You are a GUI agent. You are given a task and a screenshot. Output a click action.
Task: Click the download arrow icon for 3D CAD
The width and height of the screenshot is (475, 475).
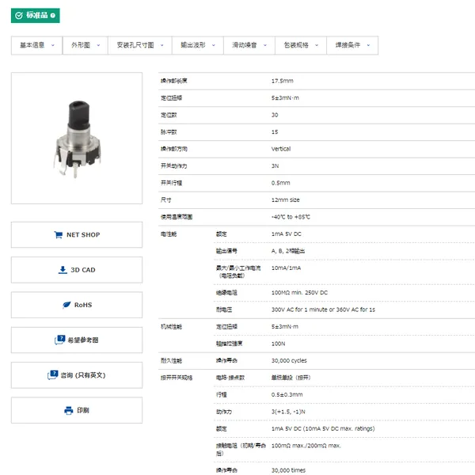pos(63,270)
